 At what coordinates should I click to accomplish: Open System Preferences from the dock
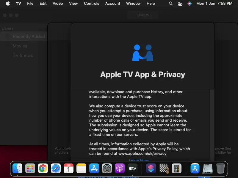[x=107, y=168]
